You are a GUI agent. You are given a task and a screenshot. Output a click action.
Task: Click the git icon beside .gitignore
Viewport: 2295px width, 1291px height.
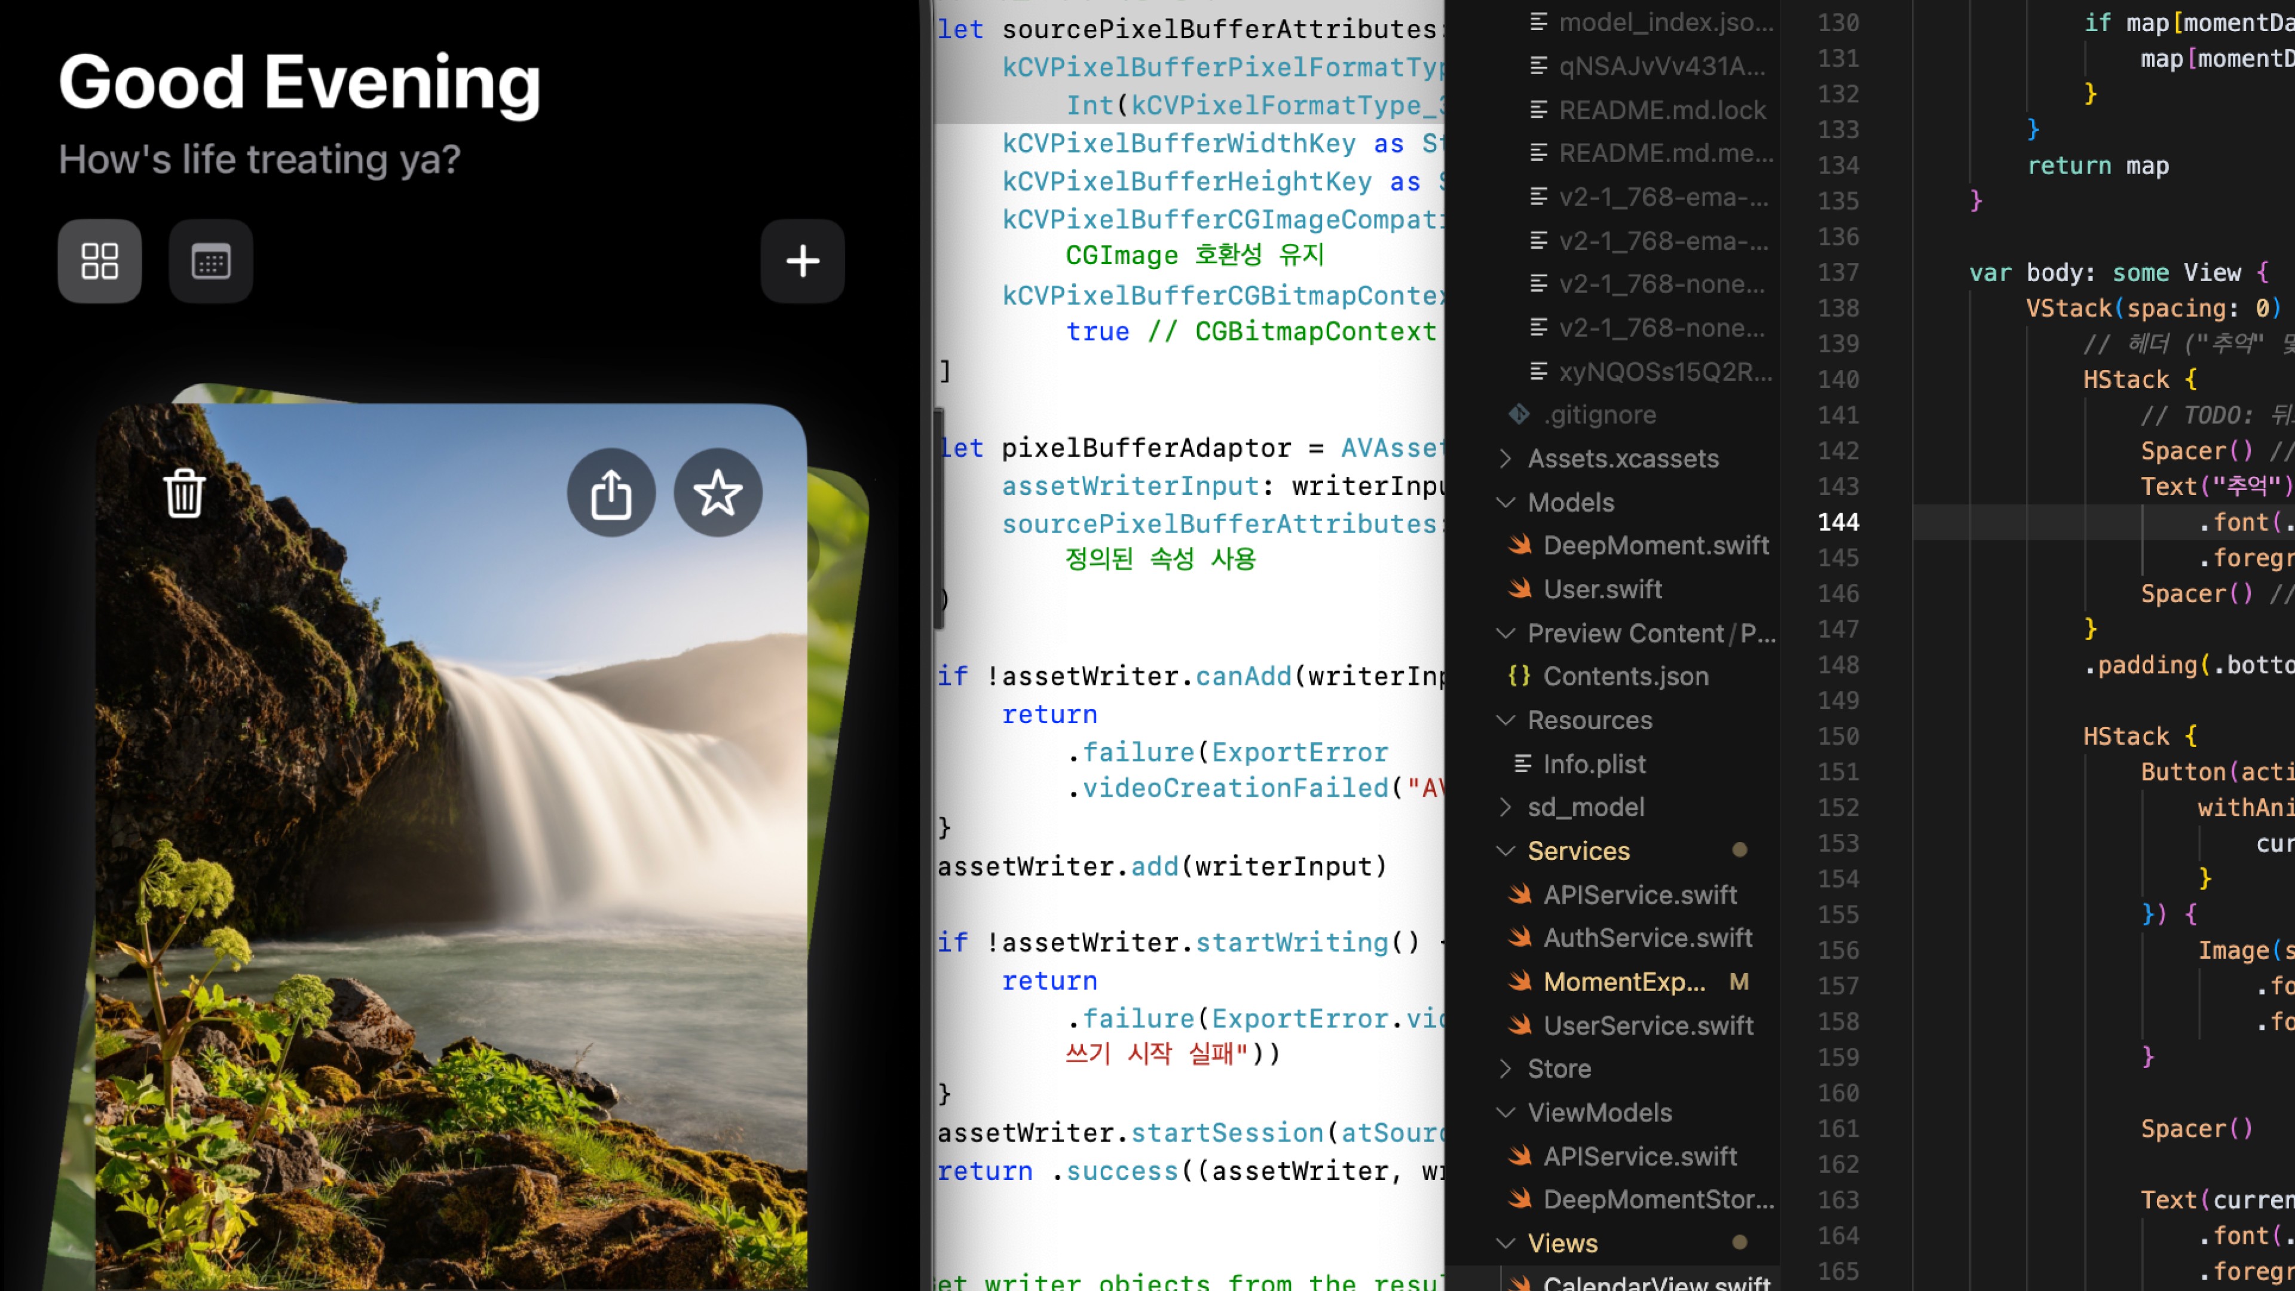coord(1519,414)
